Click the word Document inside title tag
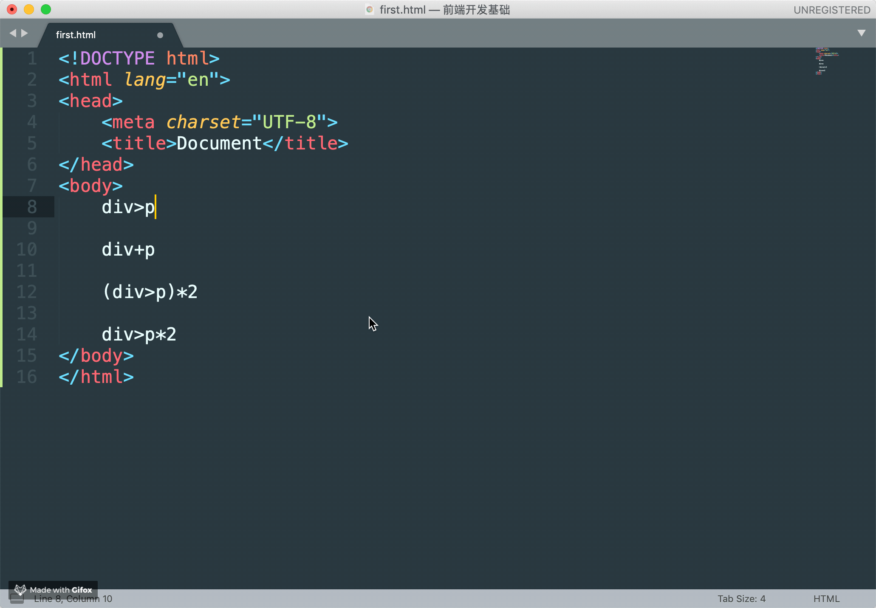Image resolution: width=876 pixels, height=608 pixels. 219,144
